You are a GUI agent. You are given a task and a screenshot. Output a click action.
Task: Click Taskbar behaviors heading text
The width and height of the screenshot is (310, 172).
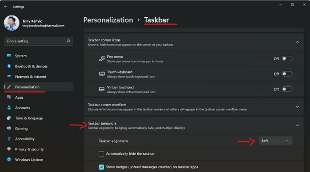[x=102, y=123]
